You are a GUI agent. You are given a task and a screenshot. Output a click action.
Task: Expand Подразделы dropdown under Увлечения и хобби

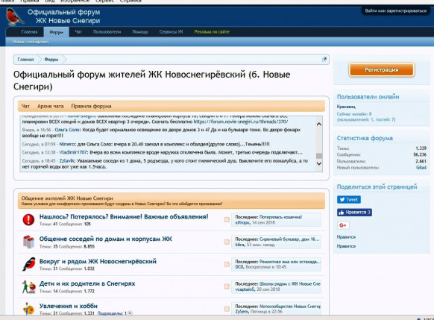[130, 313]
